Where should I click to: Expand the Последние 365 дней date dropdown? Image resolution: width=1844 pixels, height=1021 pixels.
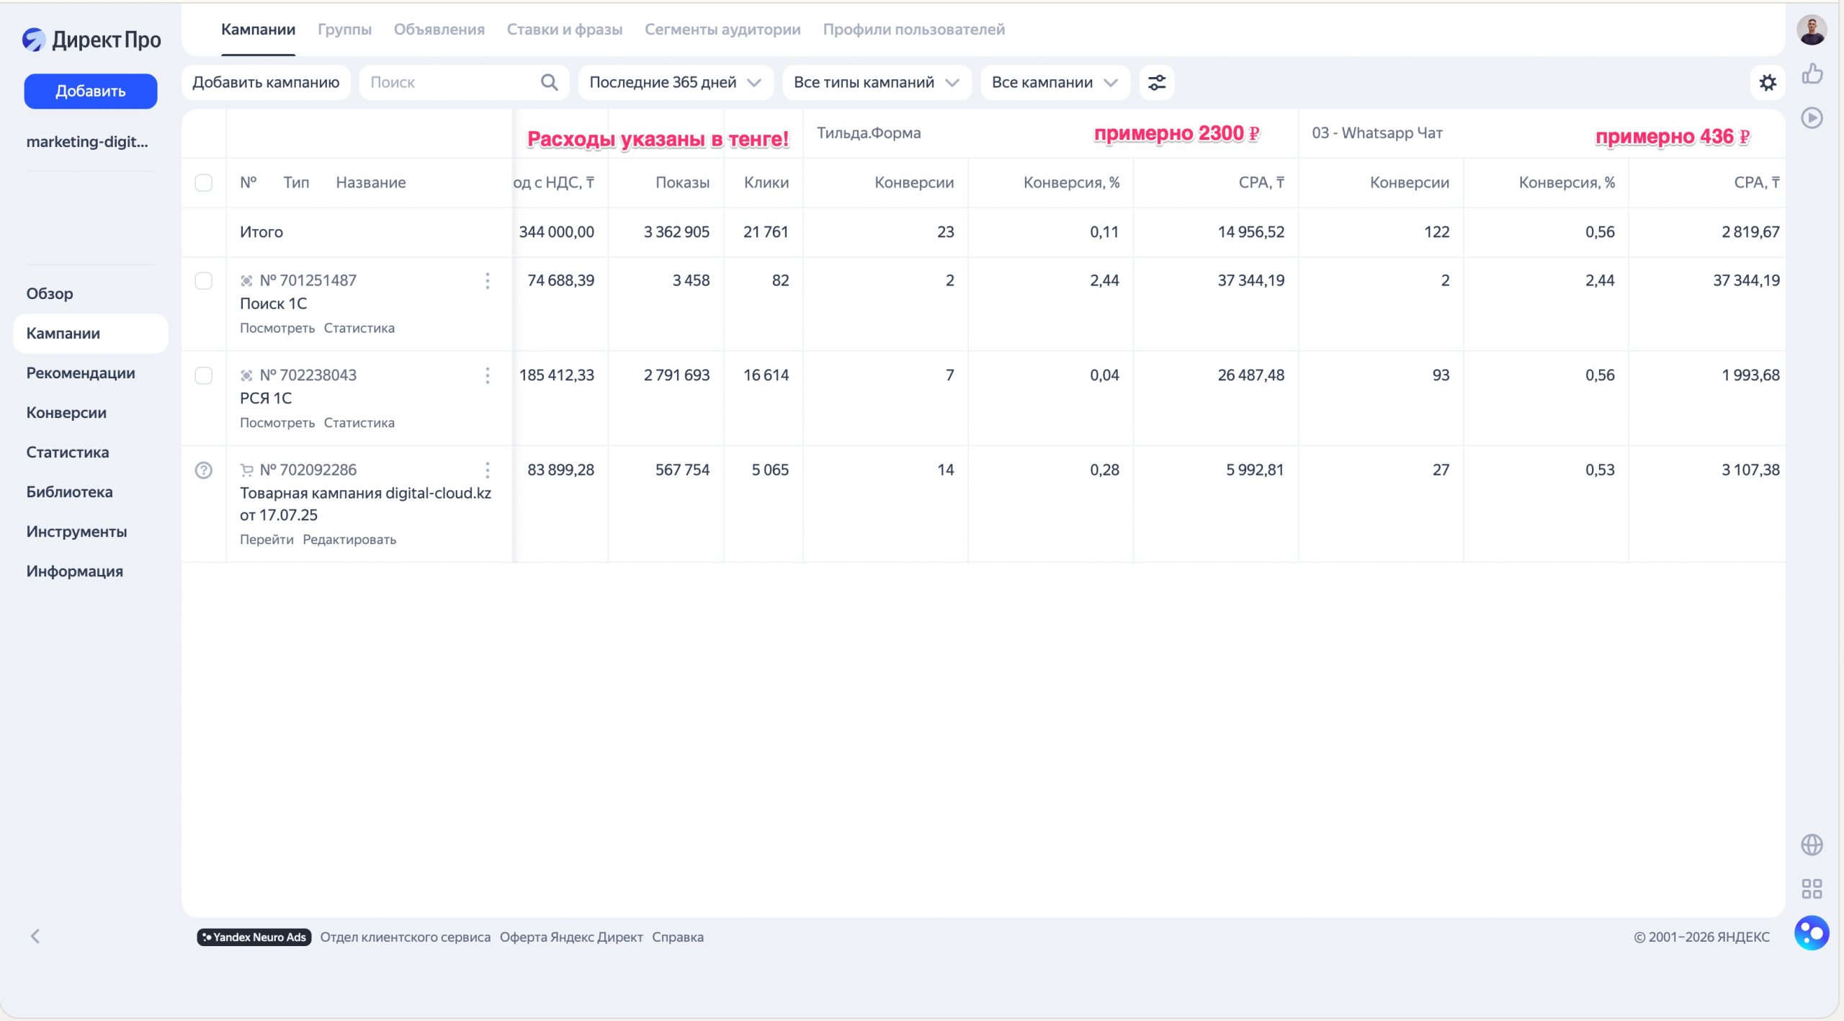pos(675,83)
